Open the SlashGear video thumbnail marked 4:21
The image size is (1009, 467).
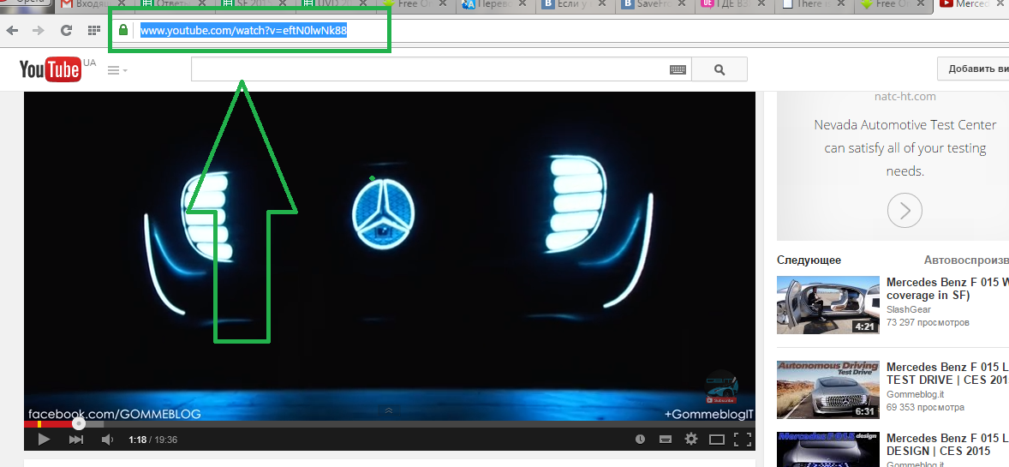click(827, 305)
